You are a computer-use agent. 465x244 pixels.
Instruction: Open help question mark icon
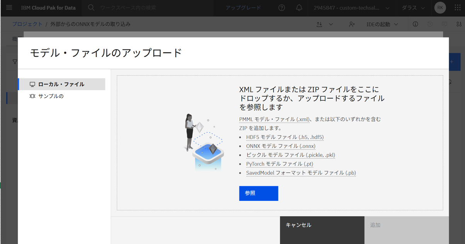pyautogui.click(x=282, y=8)
